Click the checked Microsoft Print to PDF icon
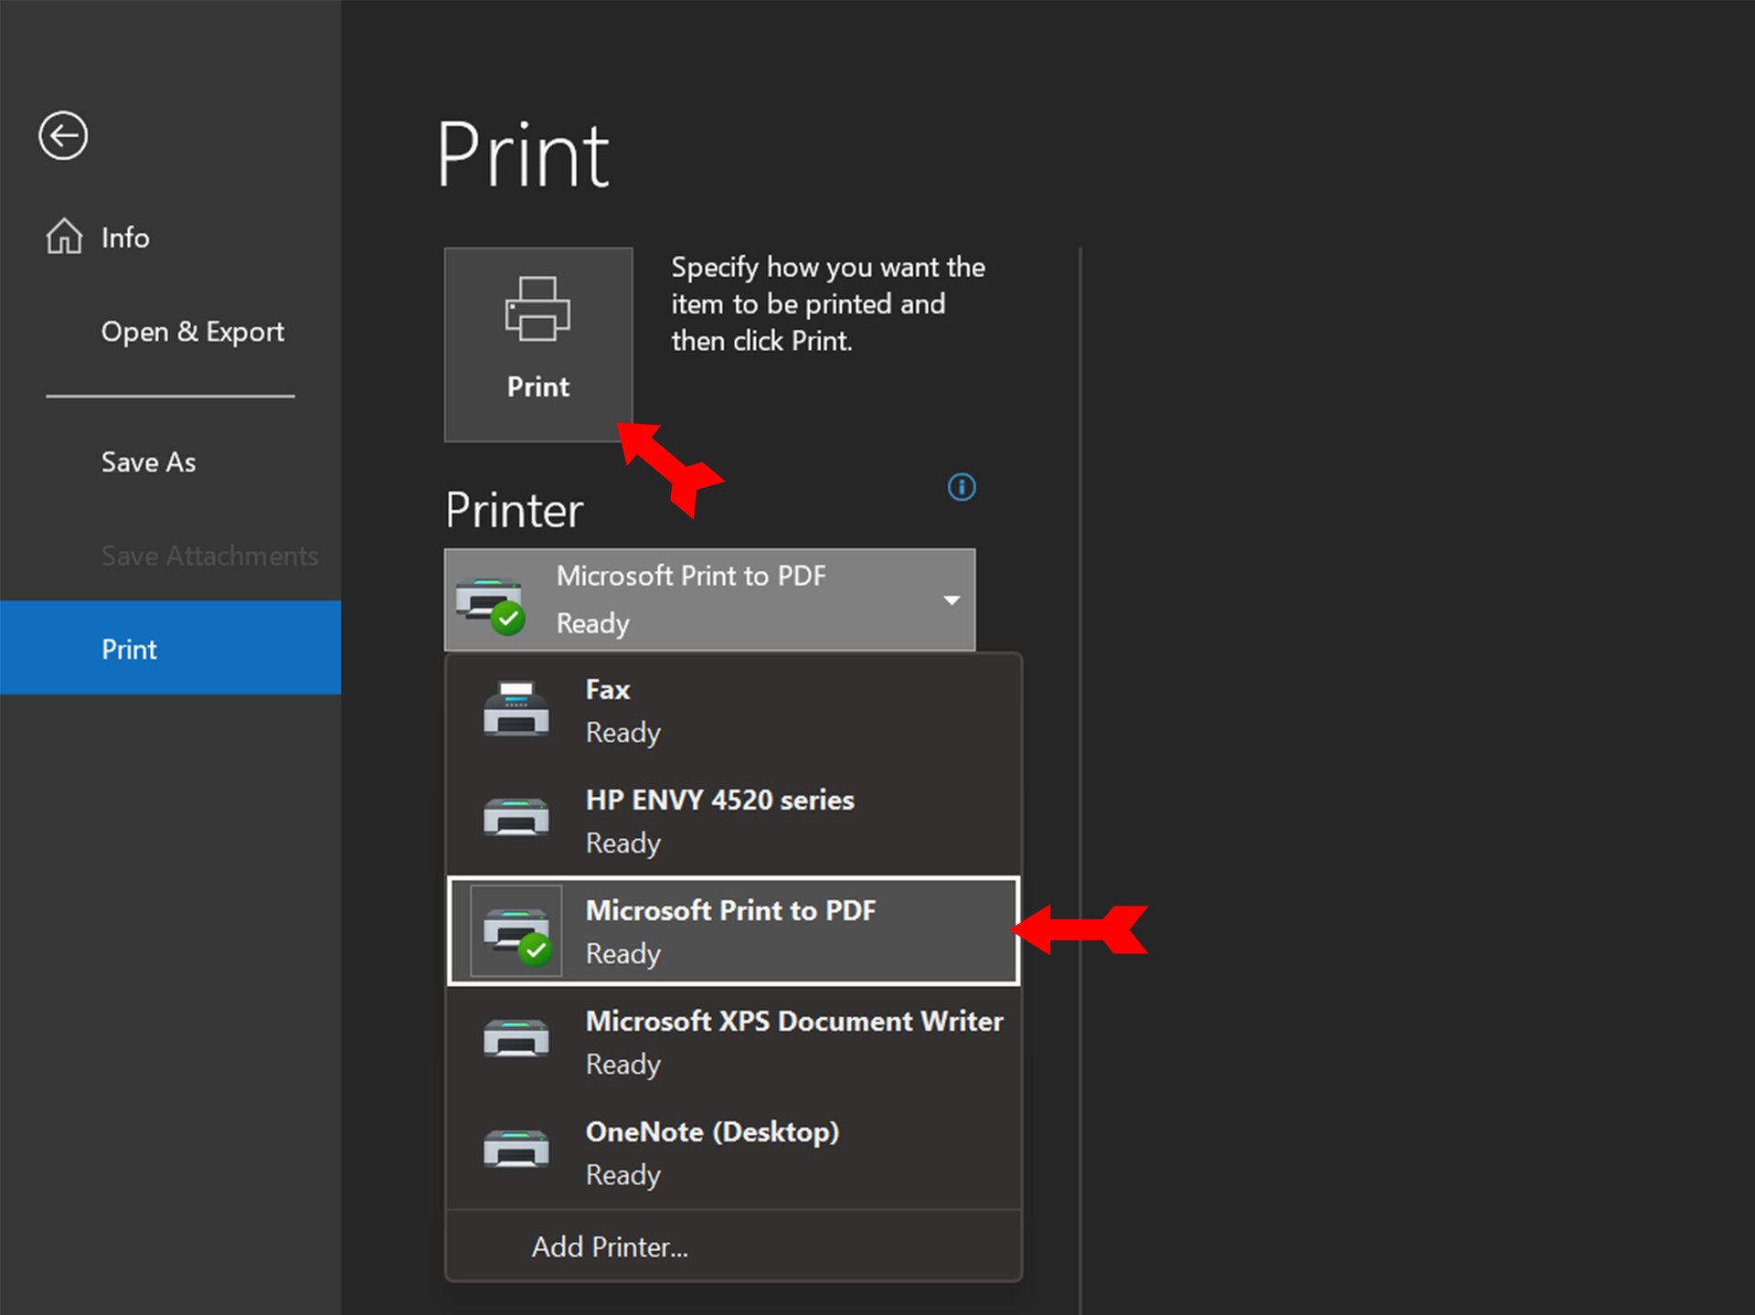 [x=516, y=931]
